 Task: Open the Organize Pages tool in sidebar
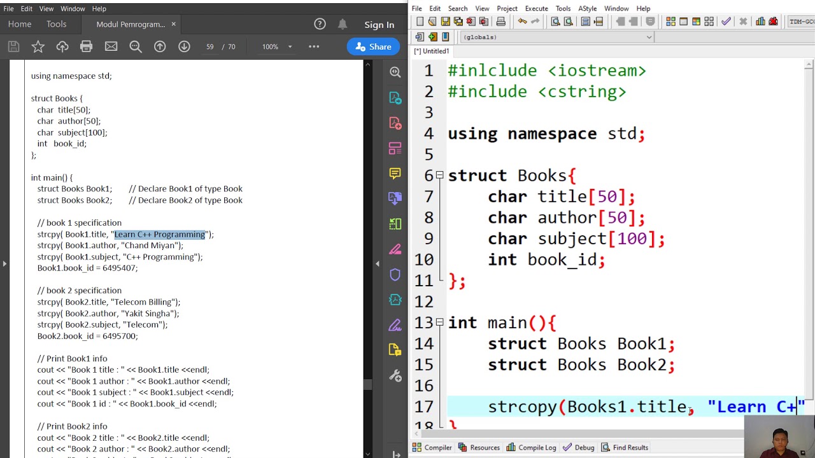click(395, 148)
